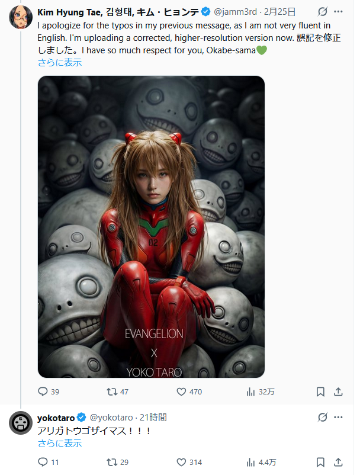360x475 pixels.
Task: Open more options on Kim Hyung Tae's tweet
Action: tap(339, 11)
